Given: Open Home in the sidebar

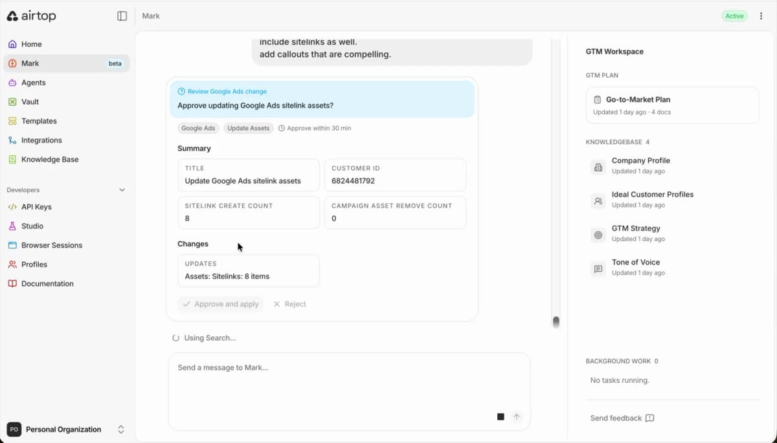Looking at the screenshot, I should [x=67, y=44].
